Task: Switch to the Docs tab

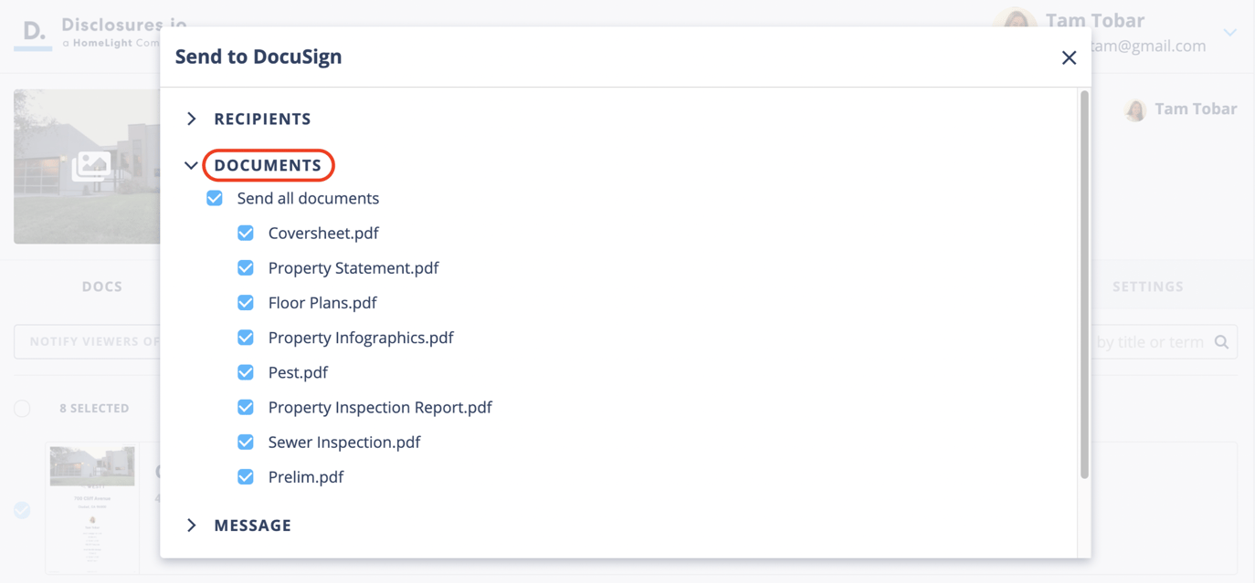Action: tap(102, 286)
